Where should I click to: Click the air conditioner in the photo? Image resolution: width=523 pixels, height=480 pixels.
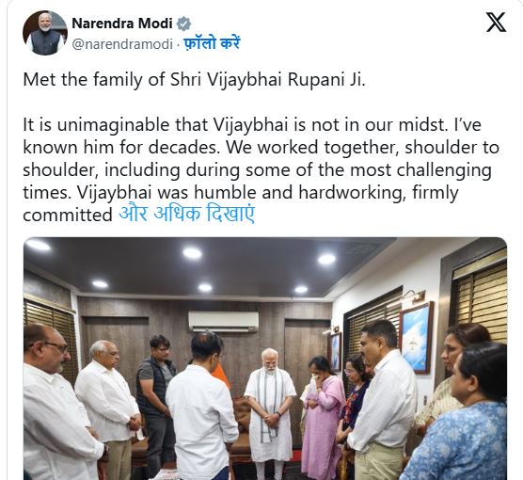pos(223,321)
